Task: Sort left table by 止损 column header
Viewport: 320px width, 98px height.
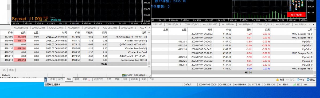Action: (x=20, y=33)
